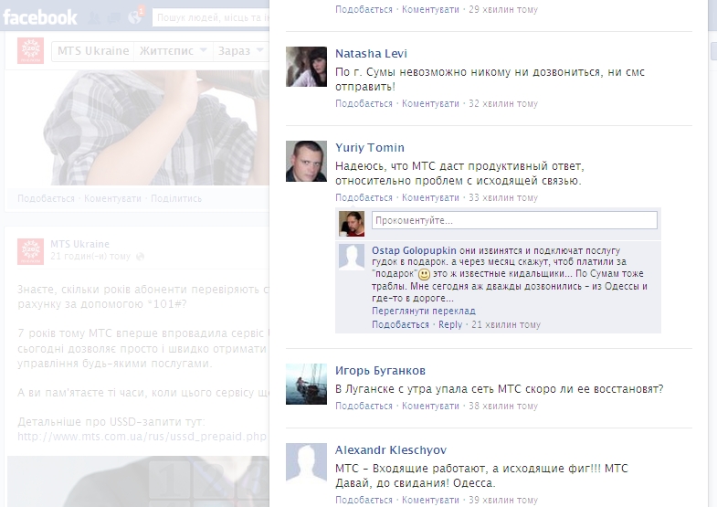Viewport: 717px width, 507px height.
Task: Open the public globe icon on MTS post
Action: tap(141, 257)
